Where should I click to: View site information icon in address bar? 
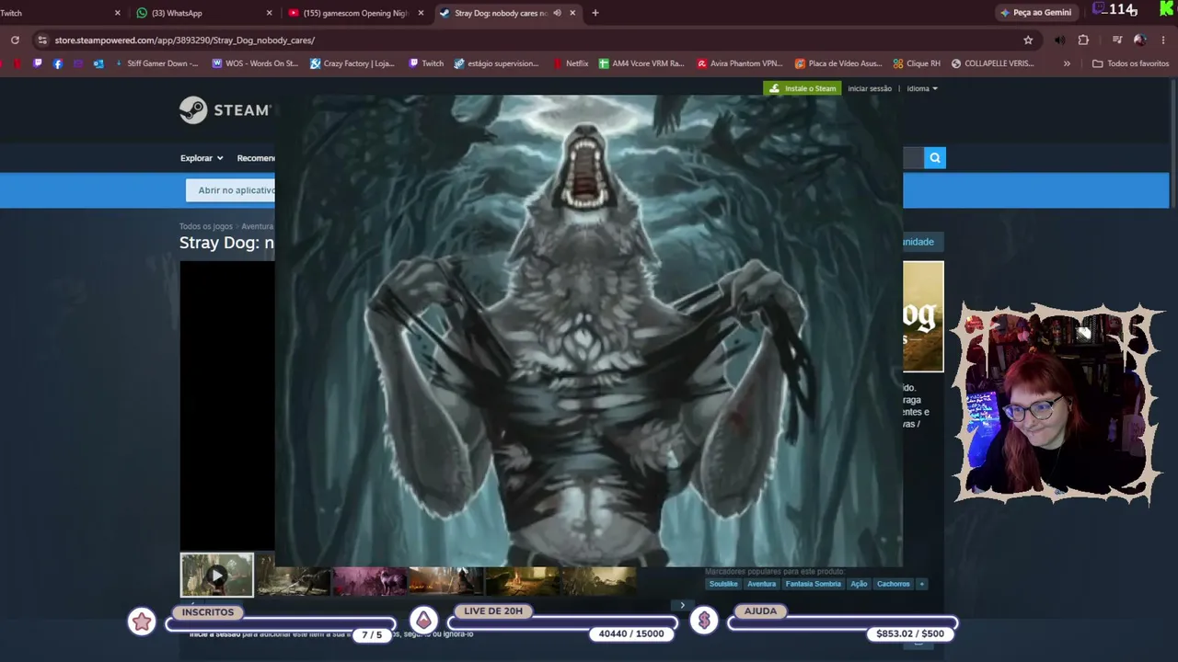click(x=41, y=40)
